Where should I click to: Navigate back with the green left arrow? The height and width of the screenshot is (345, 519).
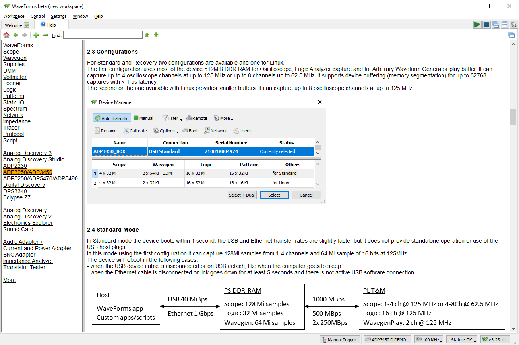pos(15,35)
